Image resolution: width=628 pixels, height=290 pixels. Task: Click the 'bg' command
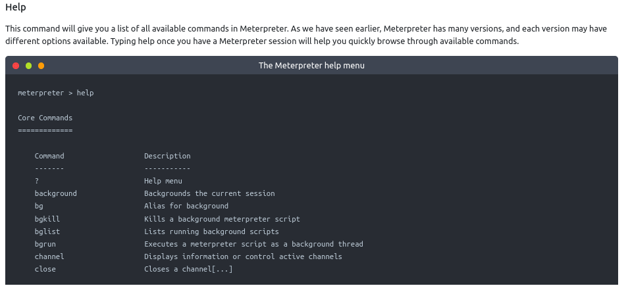coord(39,206)
